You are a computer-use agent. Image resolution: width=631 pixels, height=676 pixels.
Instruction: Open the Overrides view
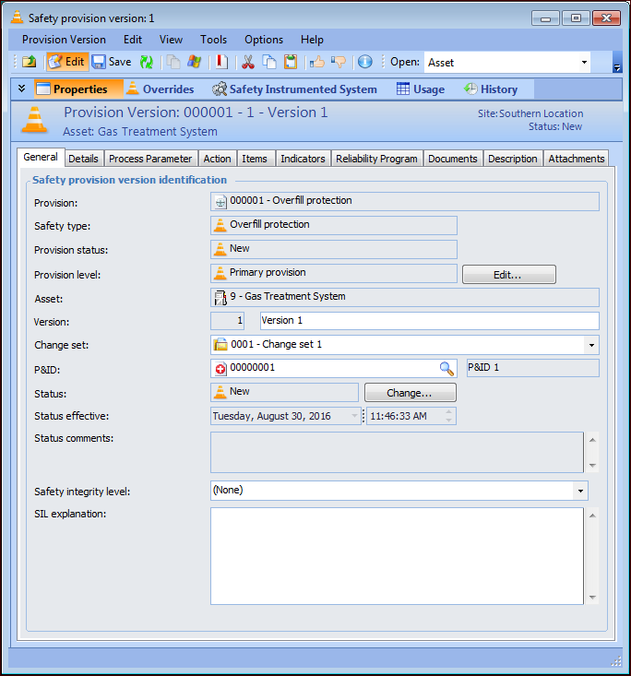click(x=161, y=89)
